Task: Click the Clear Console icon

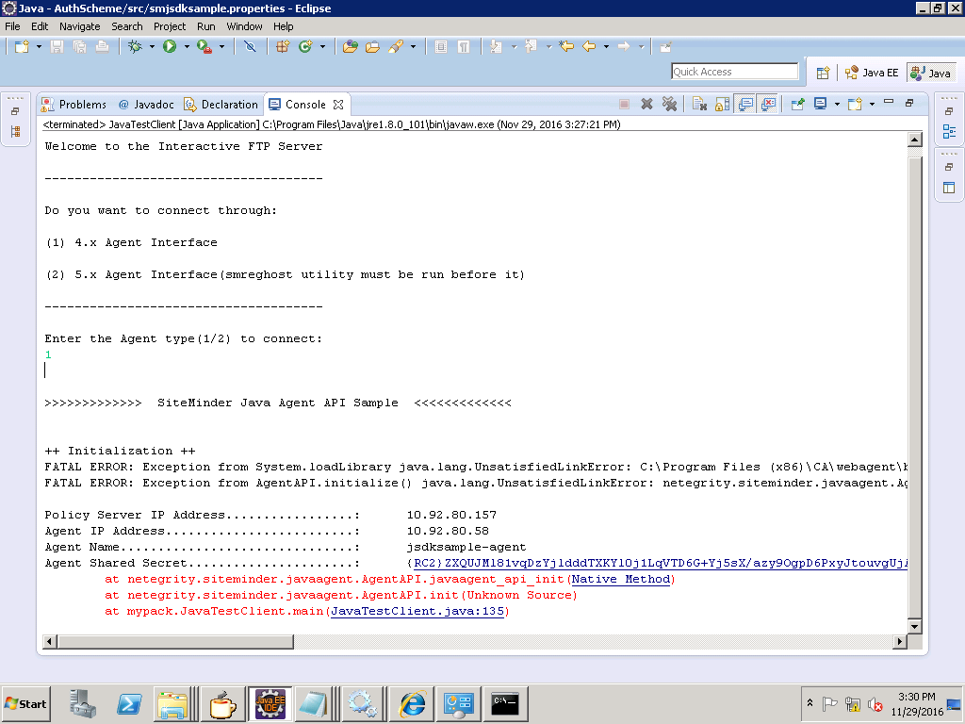Action: tap(699, 104)
